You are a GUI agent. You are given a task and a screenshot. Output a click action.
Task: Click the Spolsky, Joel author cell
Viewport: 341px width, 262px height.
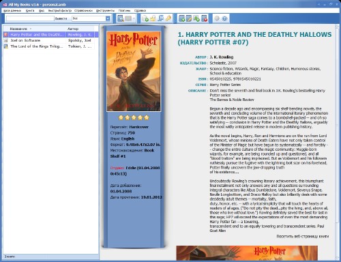coord(80,40)
